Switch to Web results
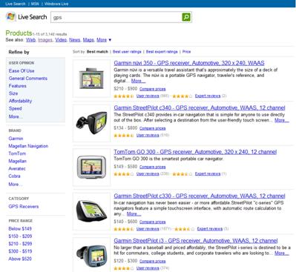This screenshot has width=296, height=272. tap(30, 40)
